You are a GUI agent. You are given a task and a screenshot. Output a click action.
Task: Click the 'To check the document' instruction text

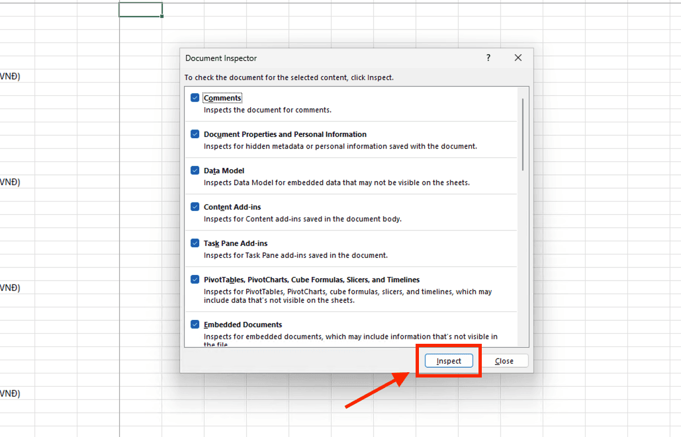tap(289, 78)
